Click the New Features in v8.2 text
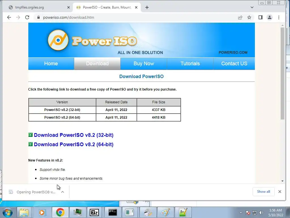290x218 pixels. pos(46,160)
